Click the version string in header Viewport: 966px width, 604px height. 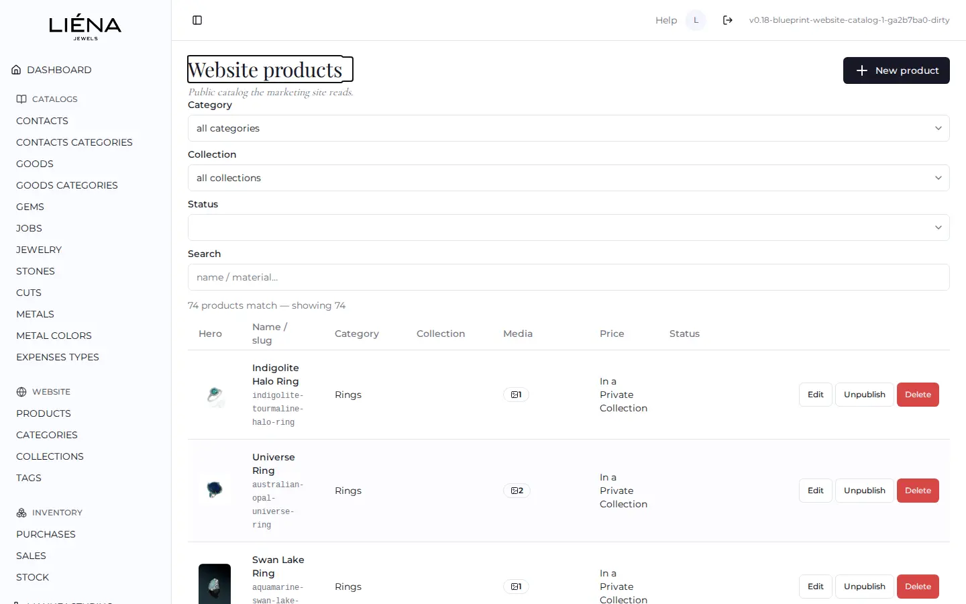click(849, 20)
